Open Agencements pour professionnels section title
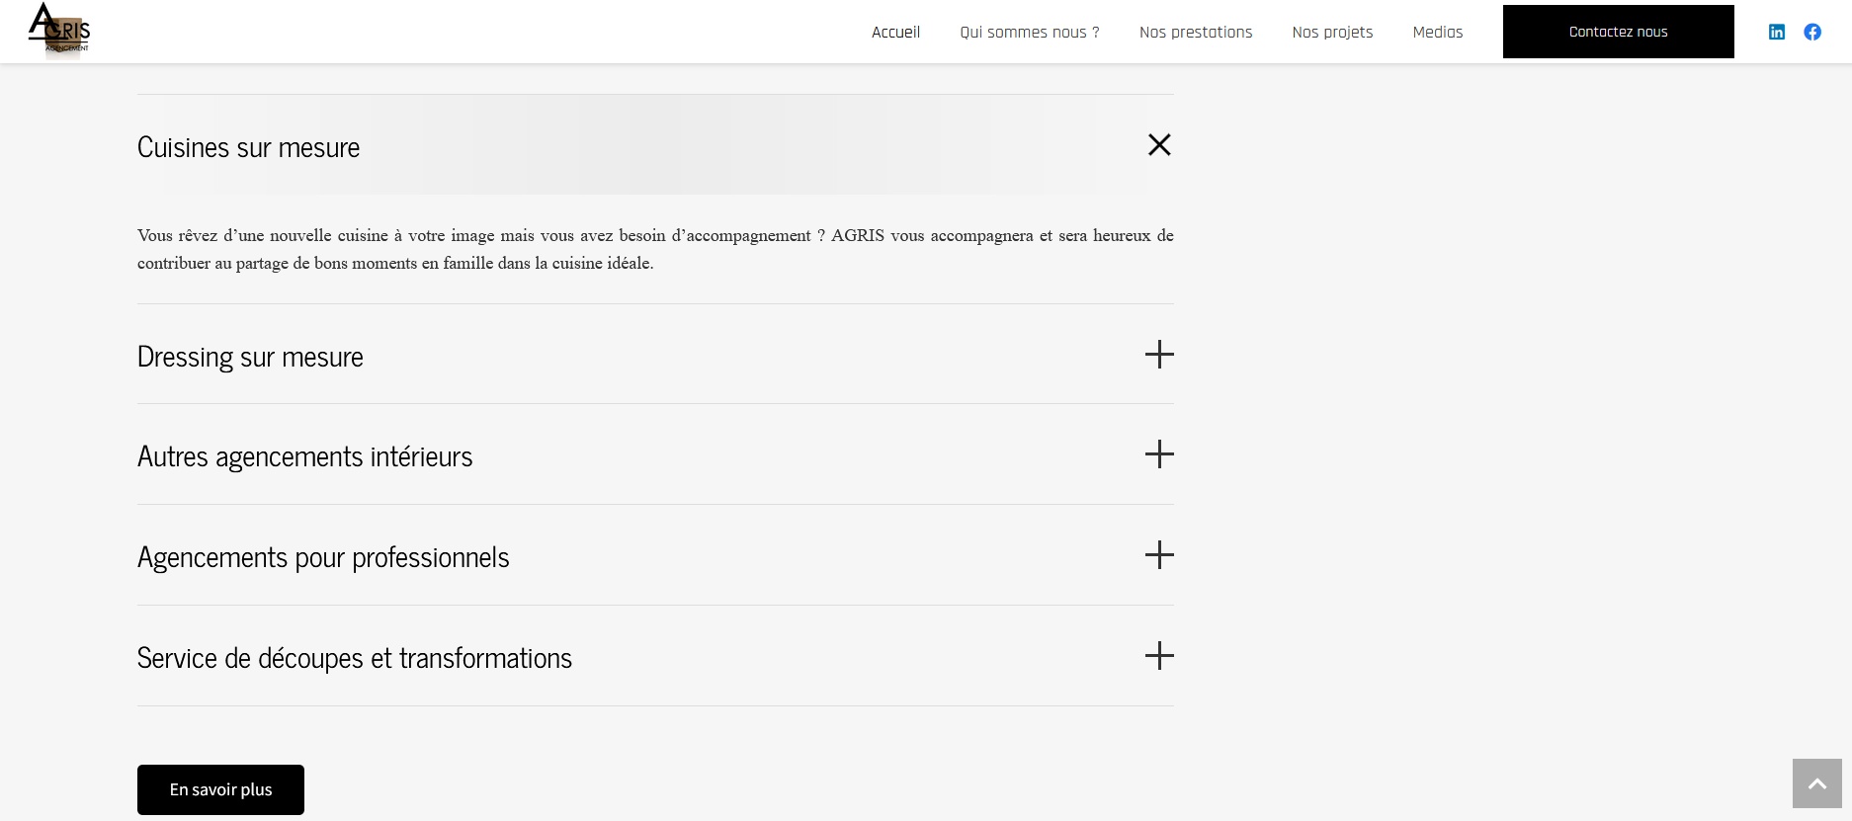The height and width of the screenshot is (821, 1852). [323, 557]
